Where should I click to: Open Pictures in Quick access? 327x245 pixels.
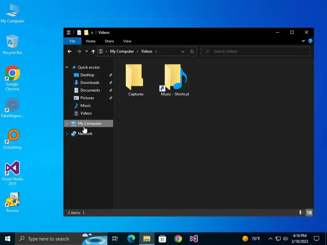[x=87, y=98]
